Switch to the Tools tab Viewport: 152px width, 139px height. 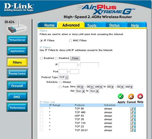tap(92, 25)
